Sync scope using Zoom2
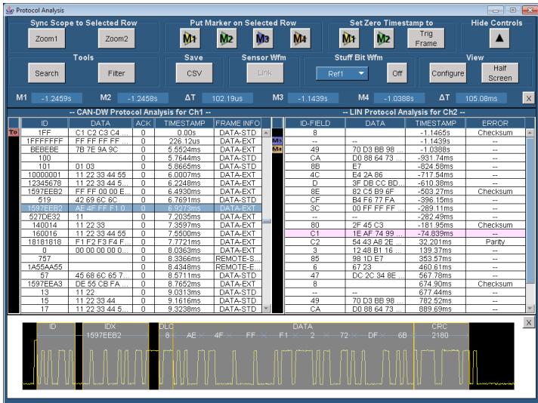 click(116, 38)
